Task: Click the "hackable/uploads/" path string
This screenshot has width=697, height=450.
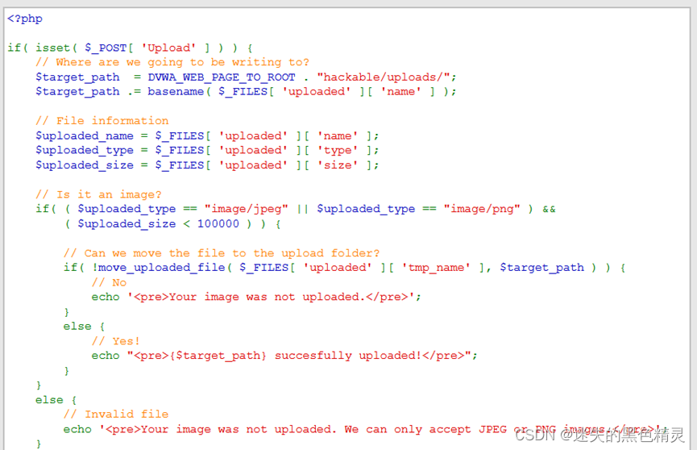Action: (x=384, y=77)
